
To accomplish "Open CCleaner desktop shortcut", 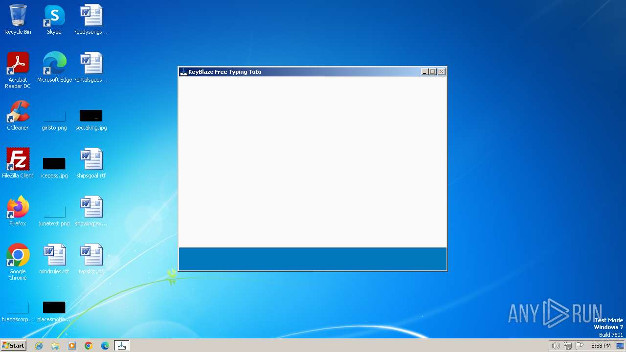I will click(x=18, y=116).
